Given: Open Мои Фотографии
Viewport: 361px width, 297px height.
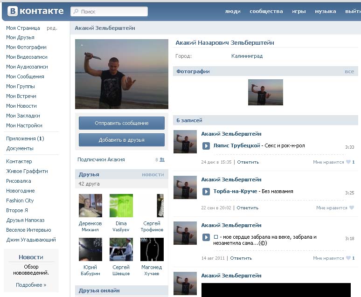Looking at the screenshot, I should tap(26, 47).
